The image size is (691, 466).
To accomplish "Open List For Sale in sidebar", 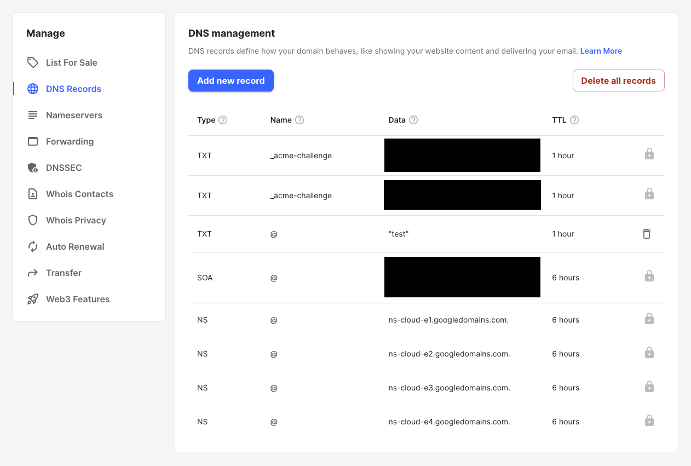I will (x=71, y=62).
